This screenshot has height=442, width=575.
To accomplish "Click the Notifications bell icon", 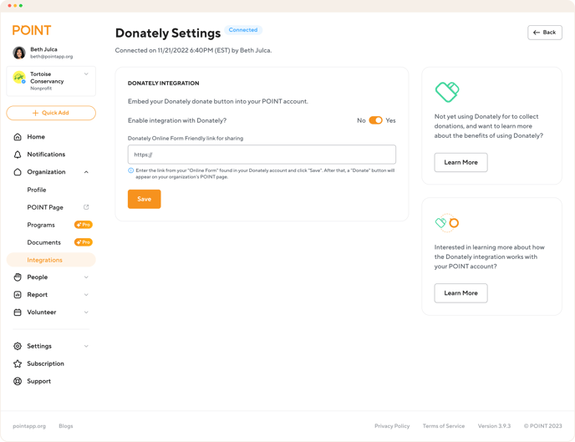I will [18, 155].
